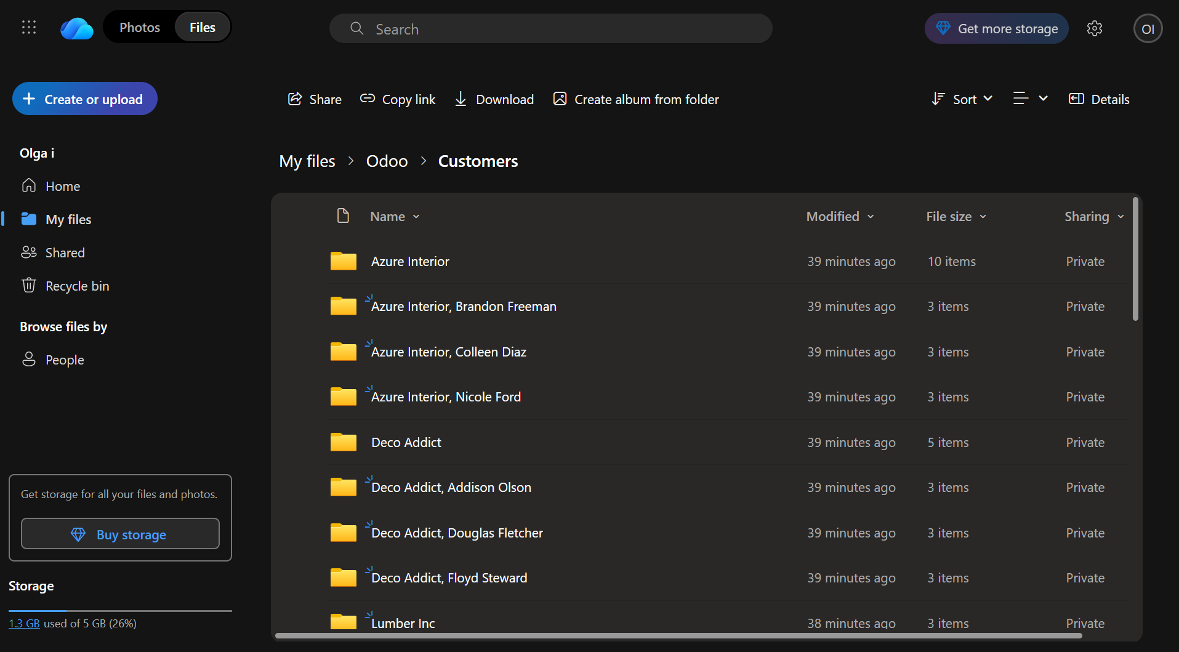Click the 1.3 GB storage link

point(24,623)
